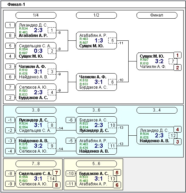Click the -10 loser slot box
This screenshot has height=193, width=186.
click(x=71, y=174)
